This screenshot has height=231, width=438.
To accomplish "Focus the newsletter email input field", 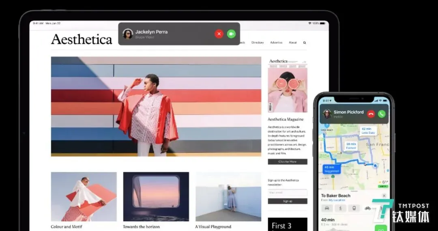I will click(x=288, y=193).
